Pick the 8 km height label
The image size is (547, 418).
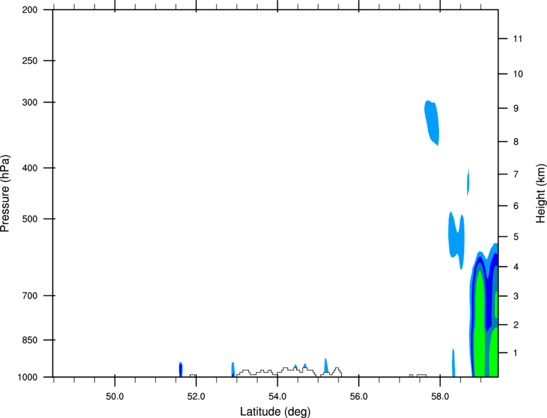point(516,142)
